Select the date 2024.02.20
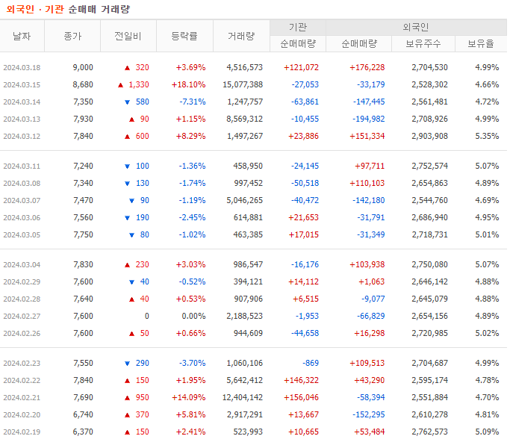The image size is (510, 445). [x=22, y=414]
